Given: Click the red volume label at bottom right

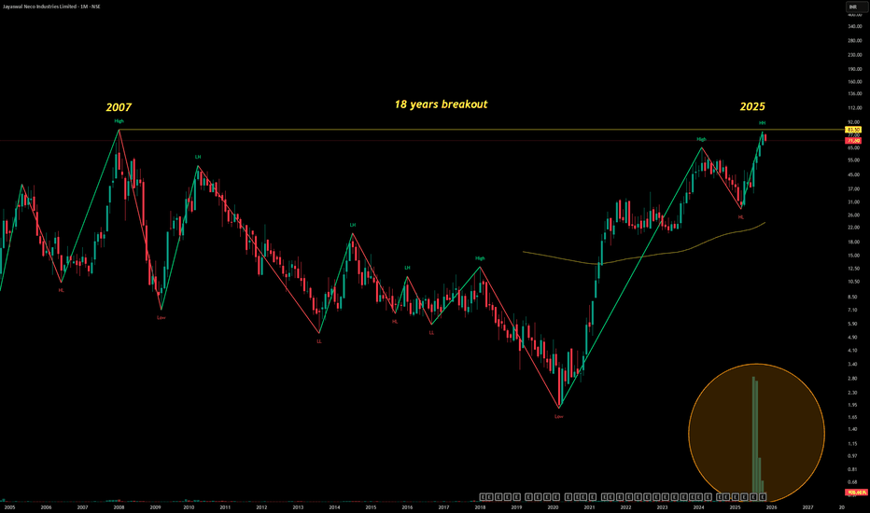Looking at the screenshot, I should coord(853,492).
